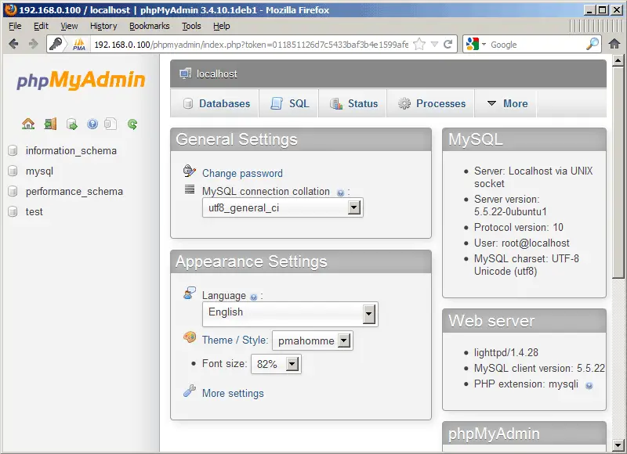Open the Bookmarks menu
This screenshot has width=627, height=454.
tap(149, 26)
